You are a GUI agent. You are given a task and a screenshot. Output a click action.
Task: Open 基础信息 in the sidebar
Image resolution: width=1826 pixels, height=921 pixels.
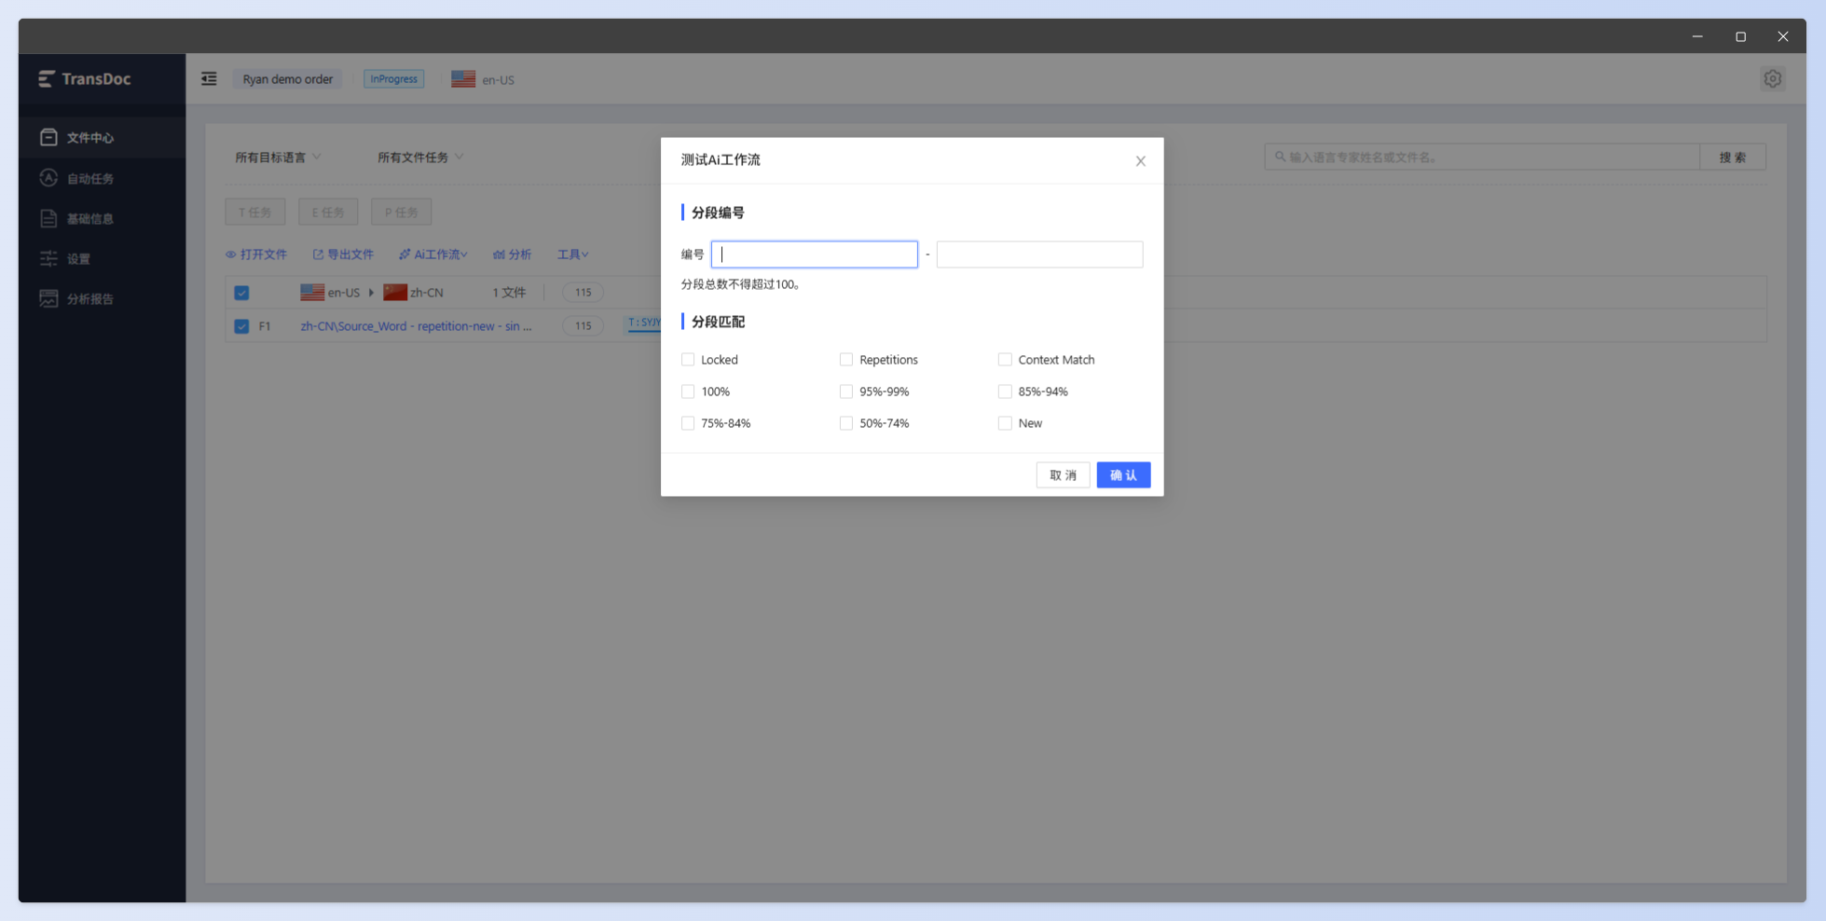pyautogui.click(x=103, y=218)
